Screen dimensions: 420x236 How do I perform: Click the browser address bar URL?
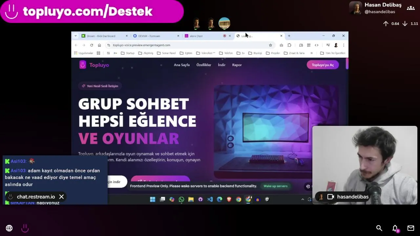point(141,45)
